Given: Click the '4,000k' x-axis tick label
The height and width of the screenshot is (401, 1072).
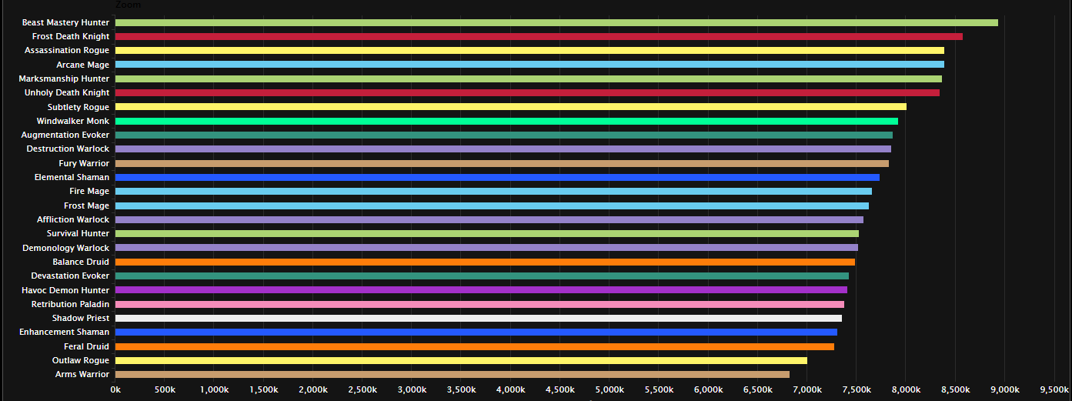Looking at the screenshot, I should click(511, 390).
